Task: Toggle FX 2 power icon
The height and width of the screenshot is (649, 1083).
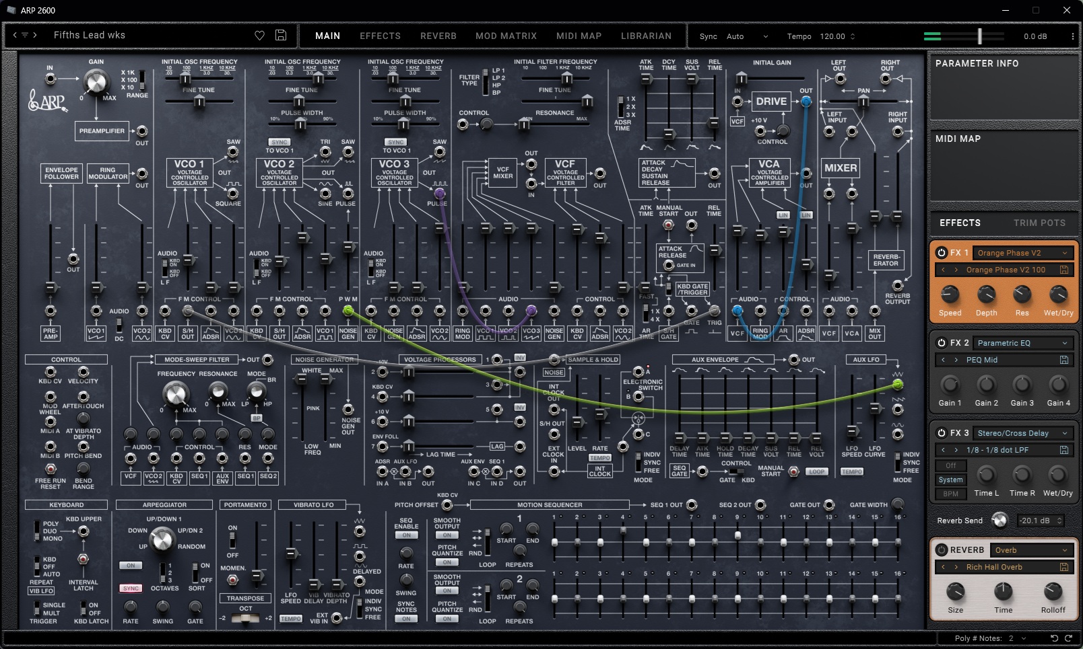Action: click(942, 343)
